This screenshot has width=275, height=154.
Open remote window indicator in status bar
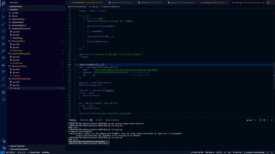[x=2, y=152]
